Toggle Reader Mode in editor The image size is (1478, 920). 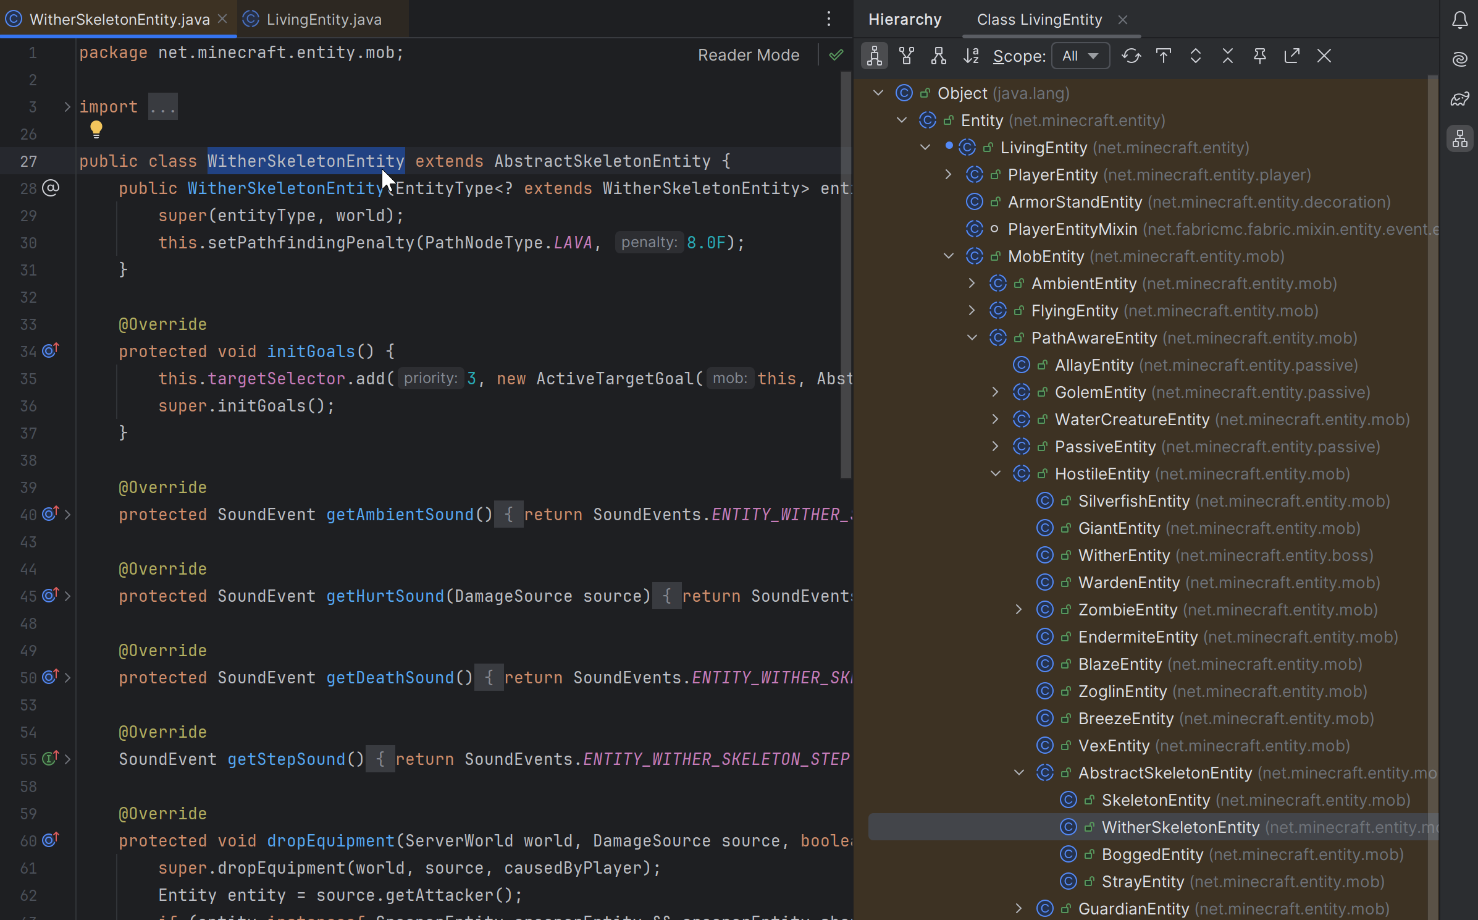[x=748, y=55]
